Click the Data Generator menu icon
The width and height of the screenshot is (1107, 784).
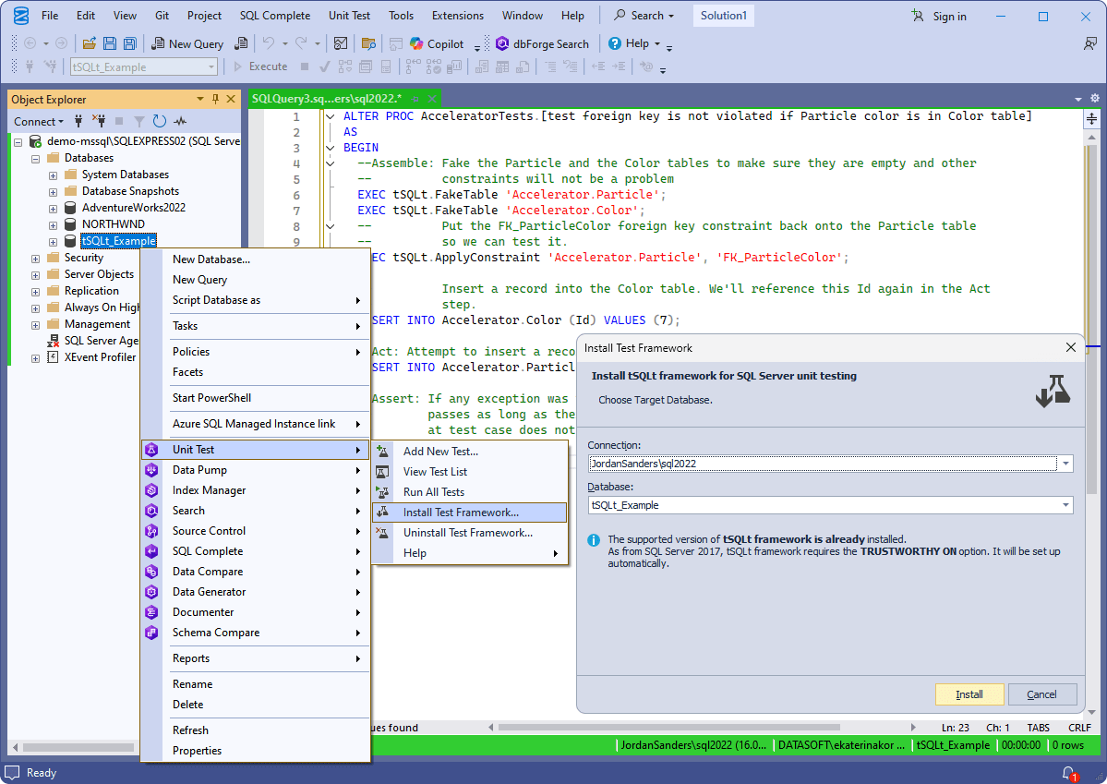[151, 592]
